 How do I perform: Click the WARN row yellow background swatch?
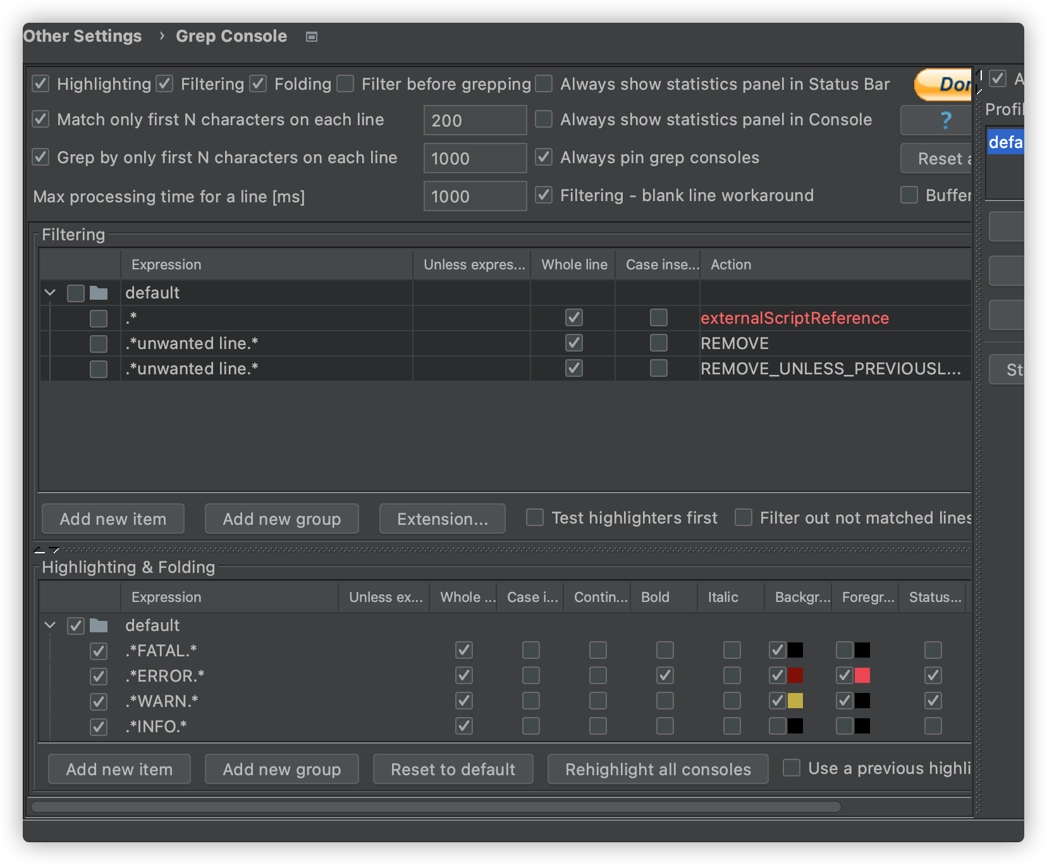tap(795, 701)
